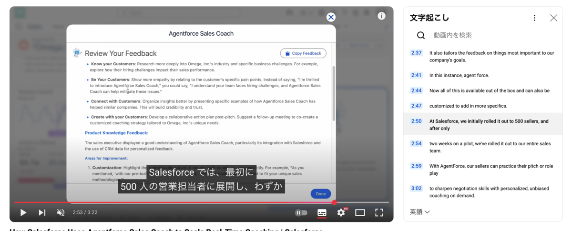Close the Agentforce Sales Coach dialog
The width and height of the screenshot is (572, 231).
(x=331, y=17)
